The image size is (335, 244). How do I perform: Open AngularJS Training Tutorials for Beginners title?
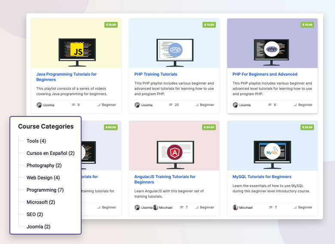(165, 179)
